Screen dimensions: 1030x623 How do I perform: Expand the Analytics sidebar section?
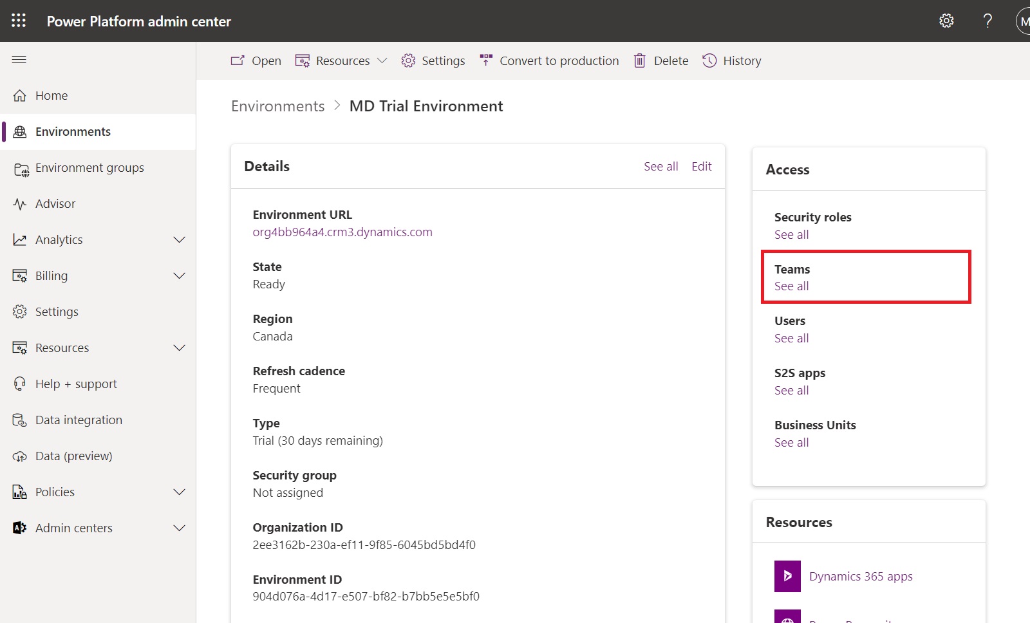click(180, 239)
